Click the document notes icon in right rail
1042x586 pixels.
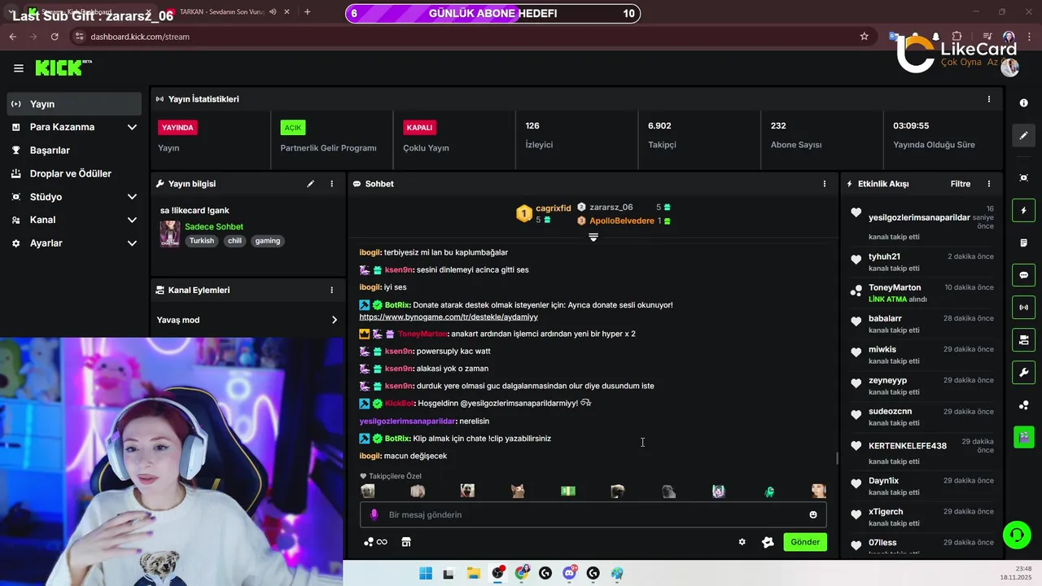click(1023, 243)
